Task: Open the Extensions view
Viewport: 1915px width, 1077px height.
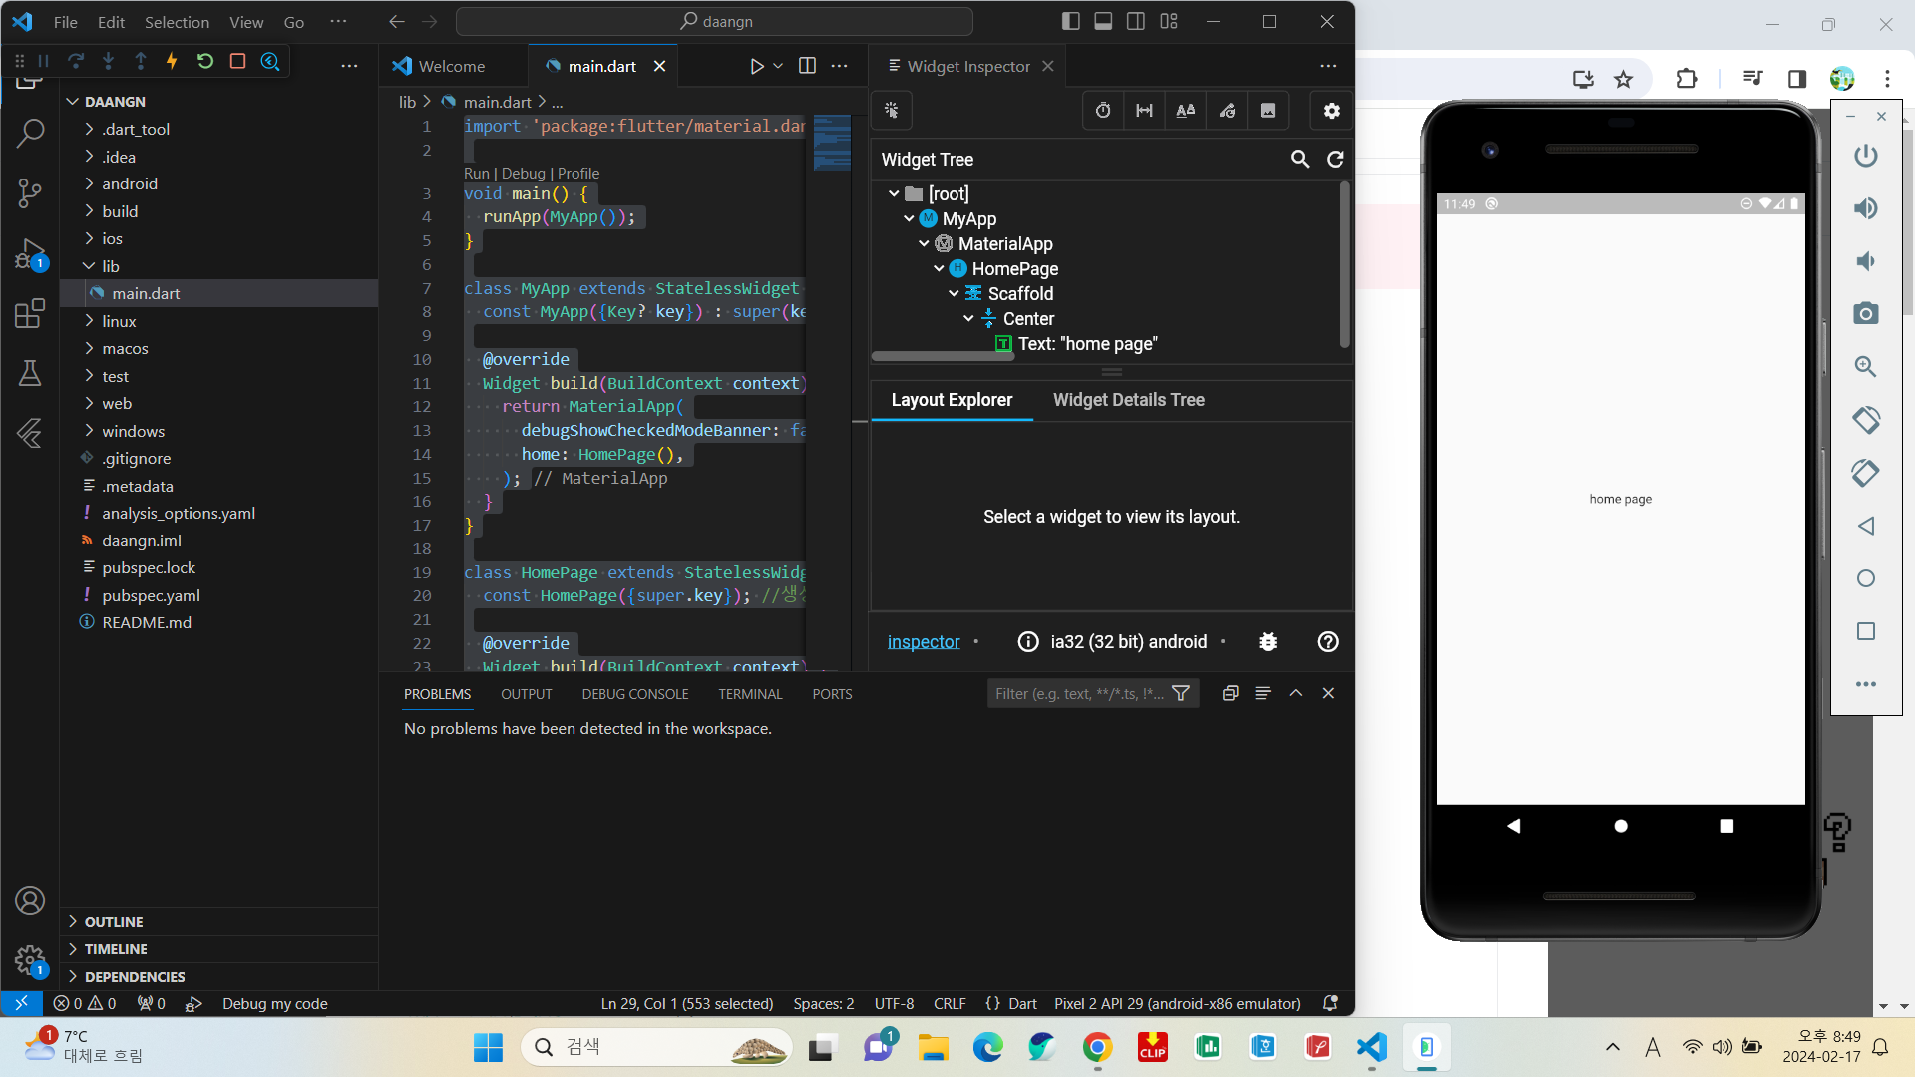Action: 30,313
